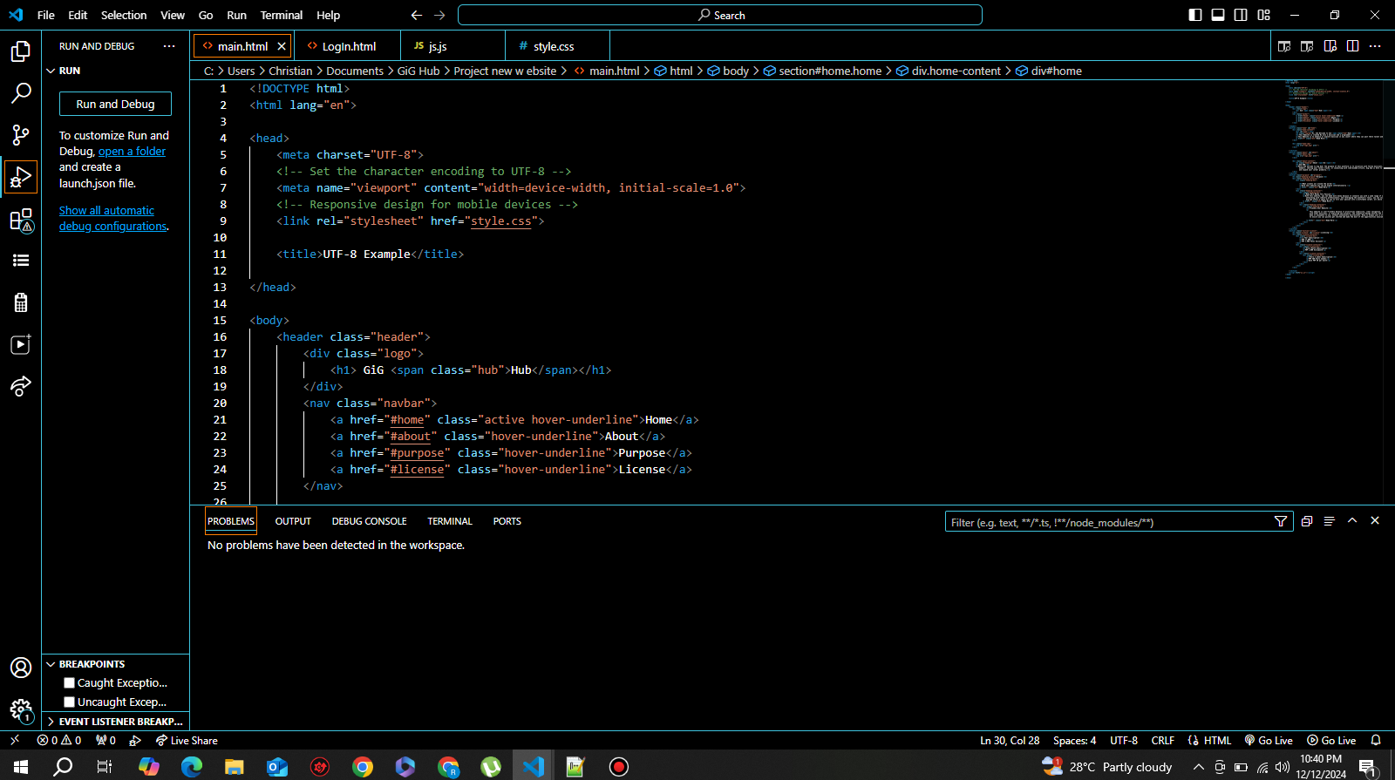This screenshot has height=780, width=1395.
Task: Click the filter funnel icon in Problems panel
Action: [1280, 522]
